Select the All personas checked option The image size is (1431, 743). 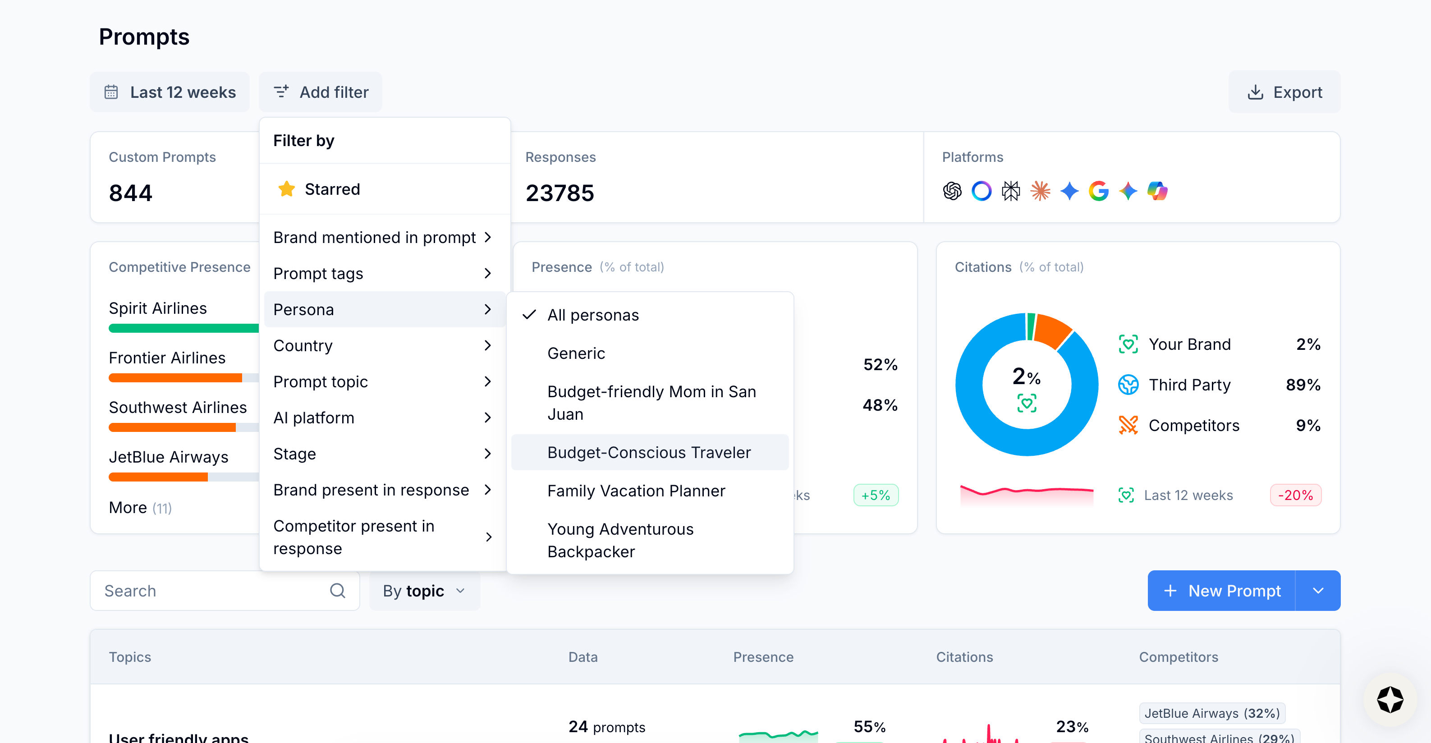click(x=593, y=315)
